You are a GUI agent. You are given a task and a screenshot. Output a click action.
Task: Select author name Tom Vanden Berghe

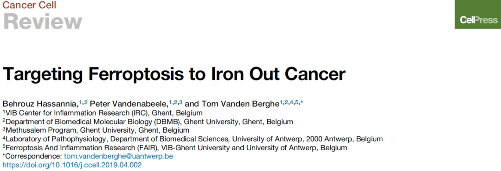pos(237,104)
